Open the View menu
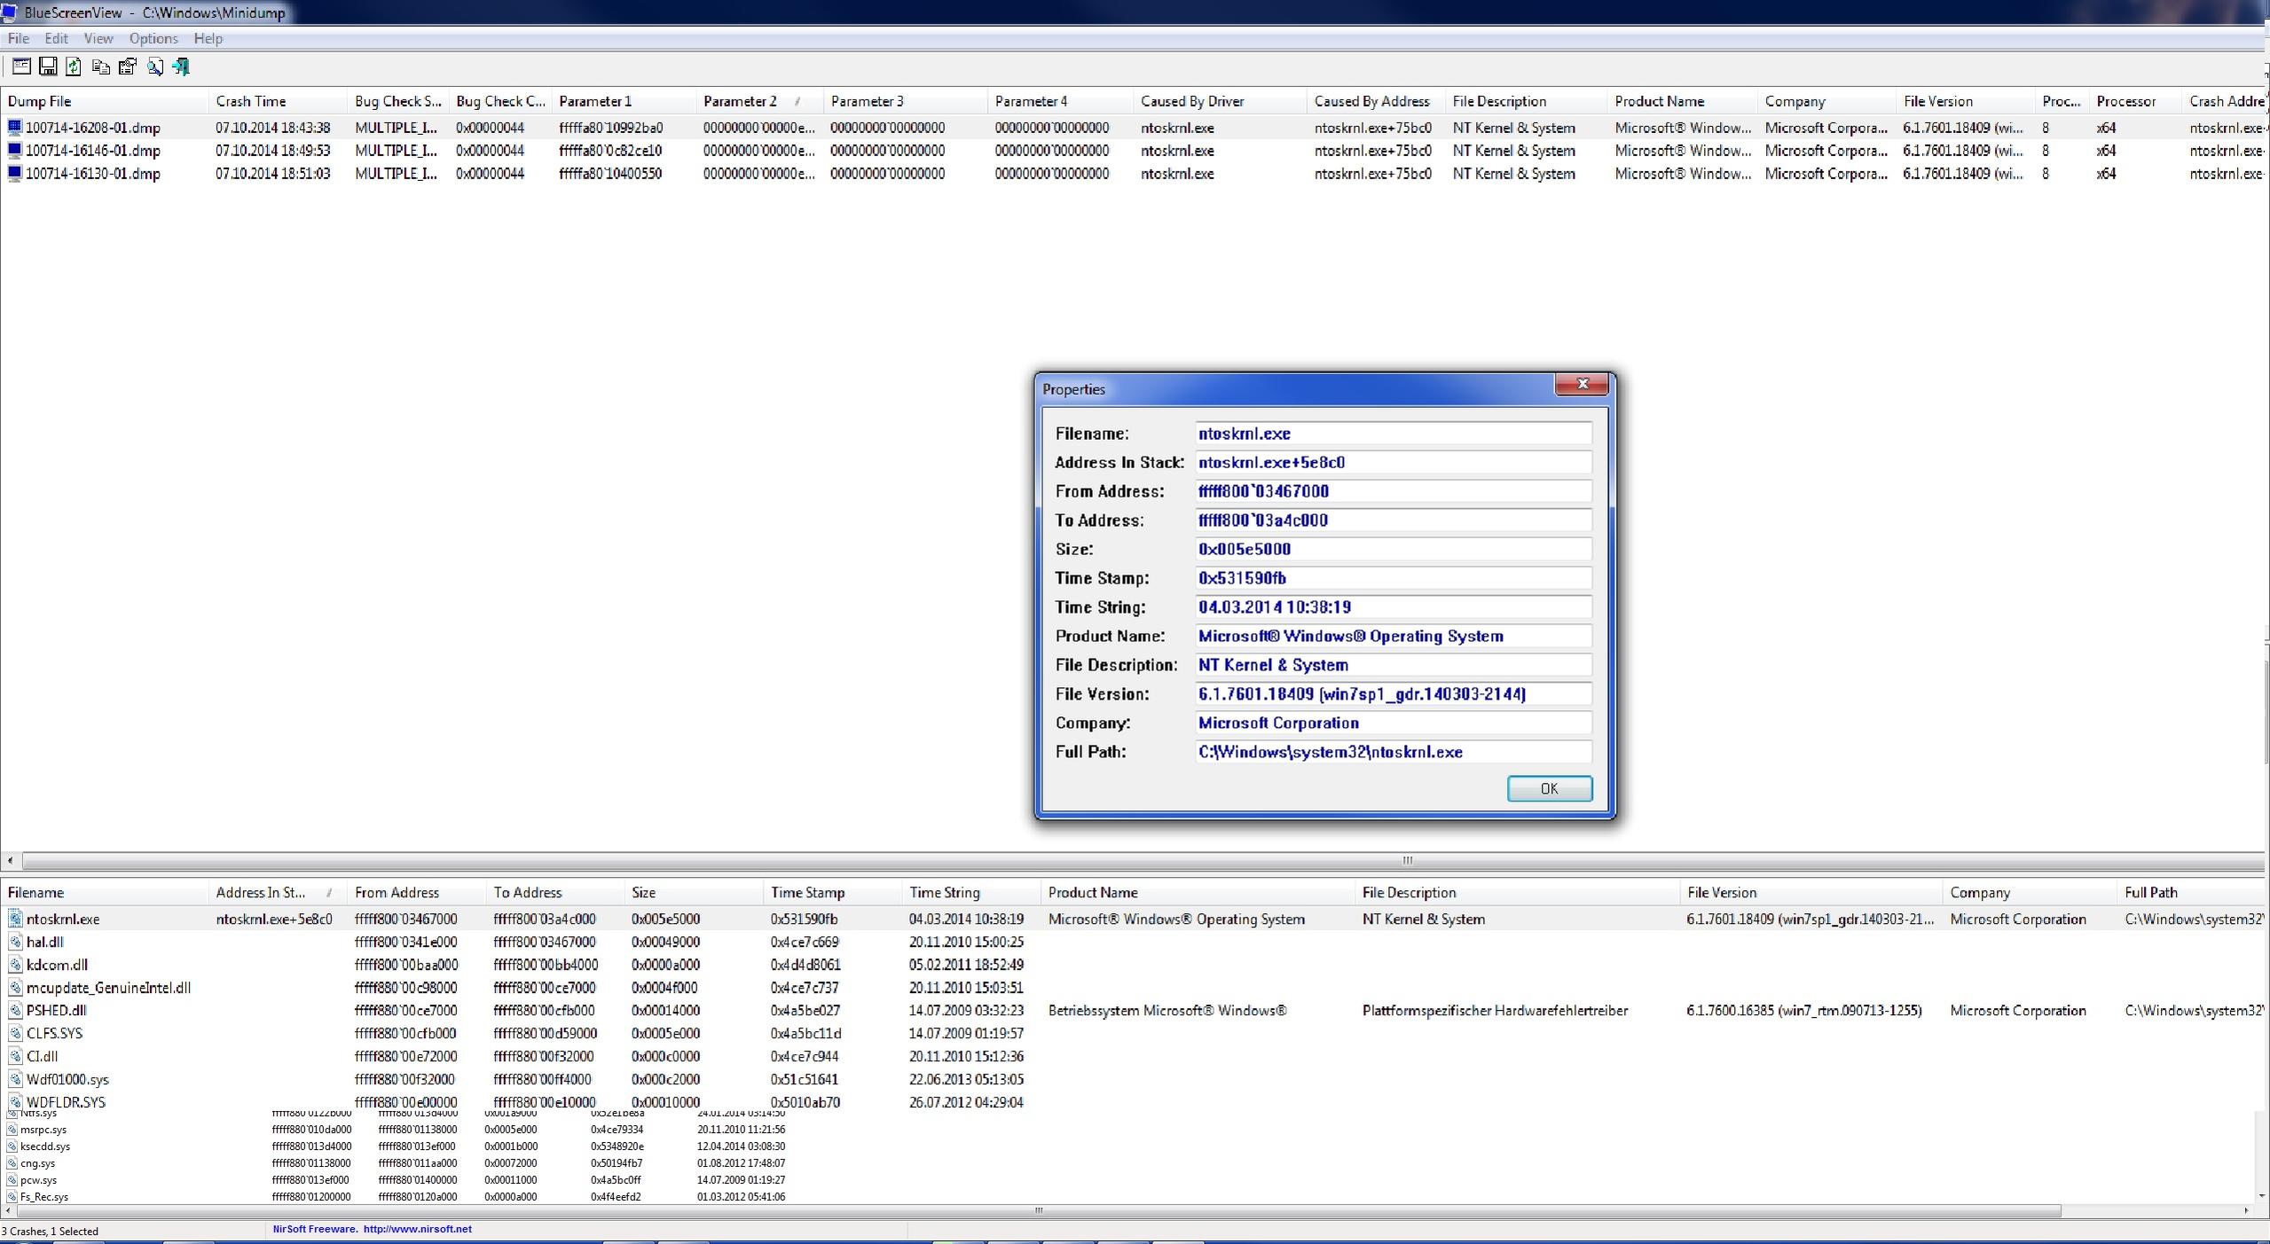 (x=98, y=38)
